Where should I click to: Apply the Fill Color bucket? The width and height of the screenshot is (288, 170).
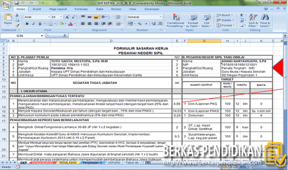[61, 24]
